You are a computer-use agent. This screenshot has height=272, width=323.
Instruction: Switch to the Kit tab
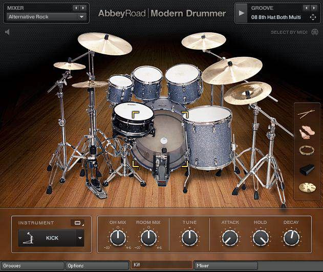coord(162,265)
